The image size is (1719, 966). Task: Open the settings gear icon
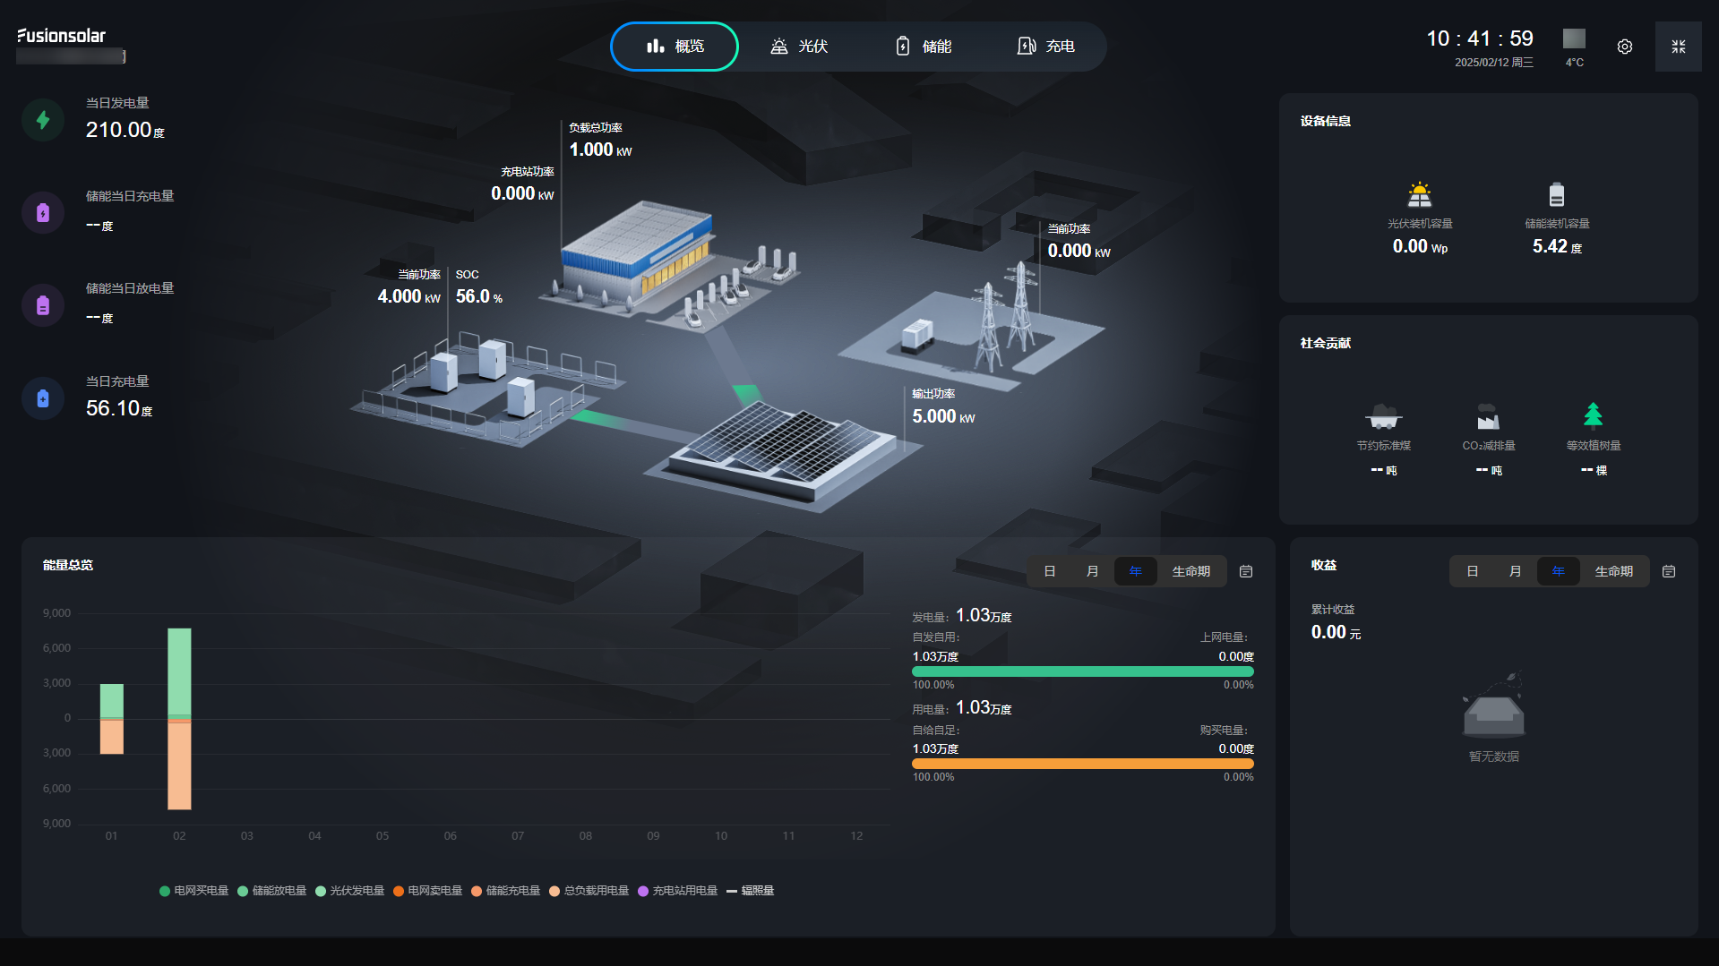(x=1624, y=47)
